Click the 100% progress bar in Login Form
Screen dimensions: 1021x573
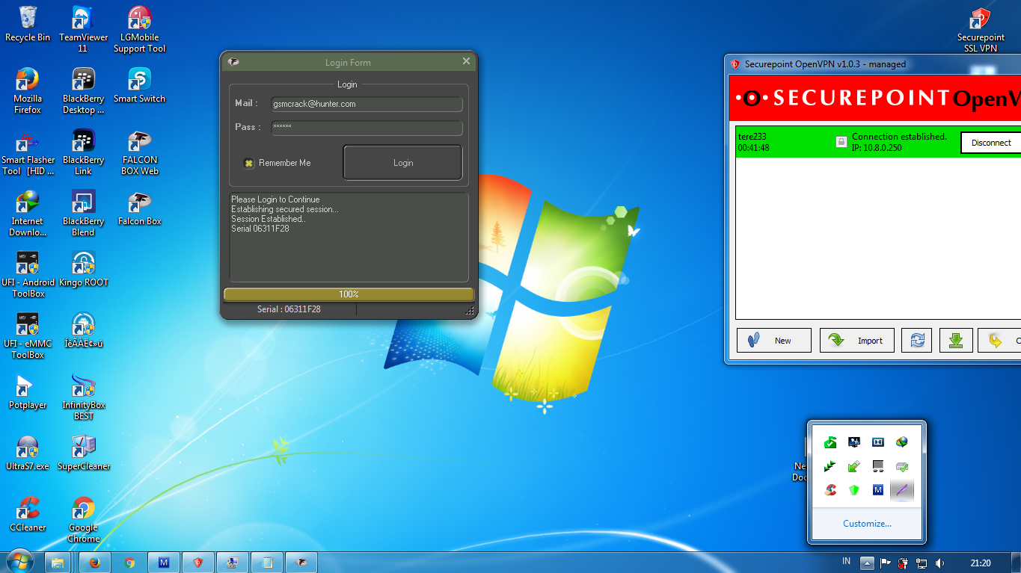pos(349,294)
